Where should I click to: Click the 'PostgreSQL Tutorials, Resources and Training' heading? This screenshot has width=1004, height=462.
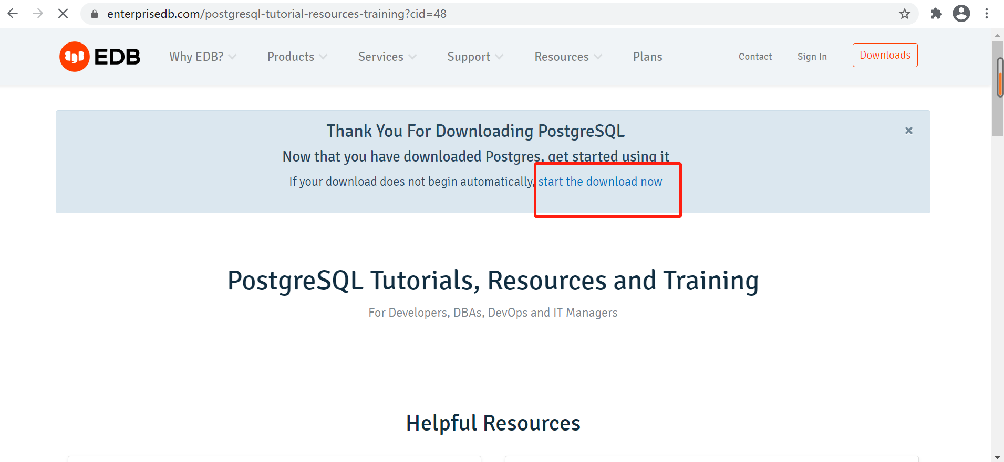493,281
